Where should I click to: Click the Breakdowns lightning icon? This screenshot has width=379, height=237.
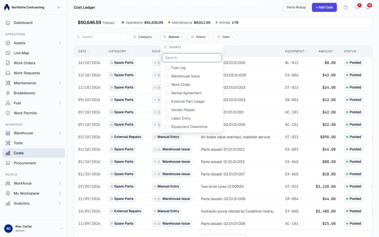[x=8, y=93]
